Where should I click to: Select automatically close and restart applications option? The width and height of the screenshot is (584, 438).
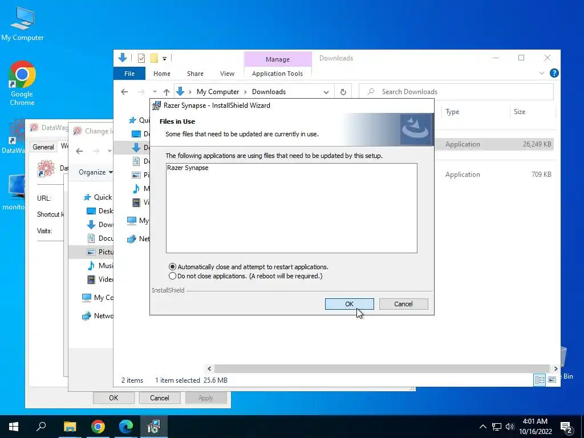click(249, 267)
